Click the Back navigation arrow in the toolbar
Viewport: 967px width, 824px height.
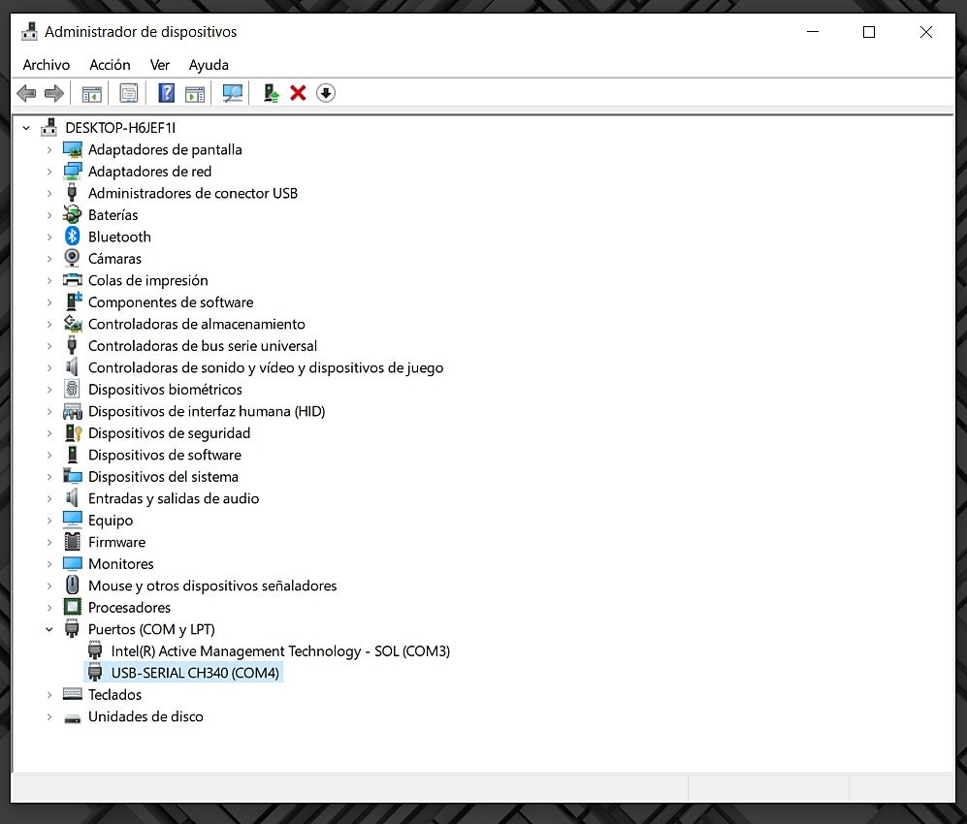[26, 92]
